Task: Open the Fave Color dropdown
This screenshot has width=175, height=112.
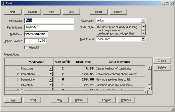Action: point(143,20)
